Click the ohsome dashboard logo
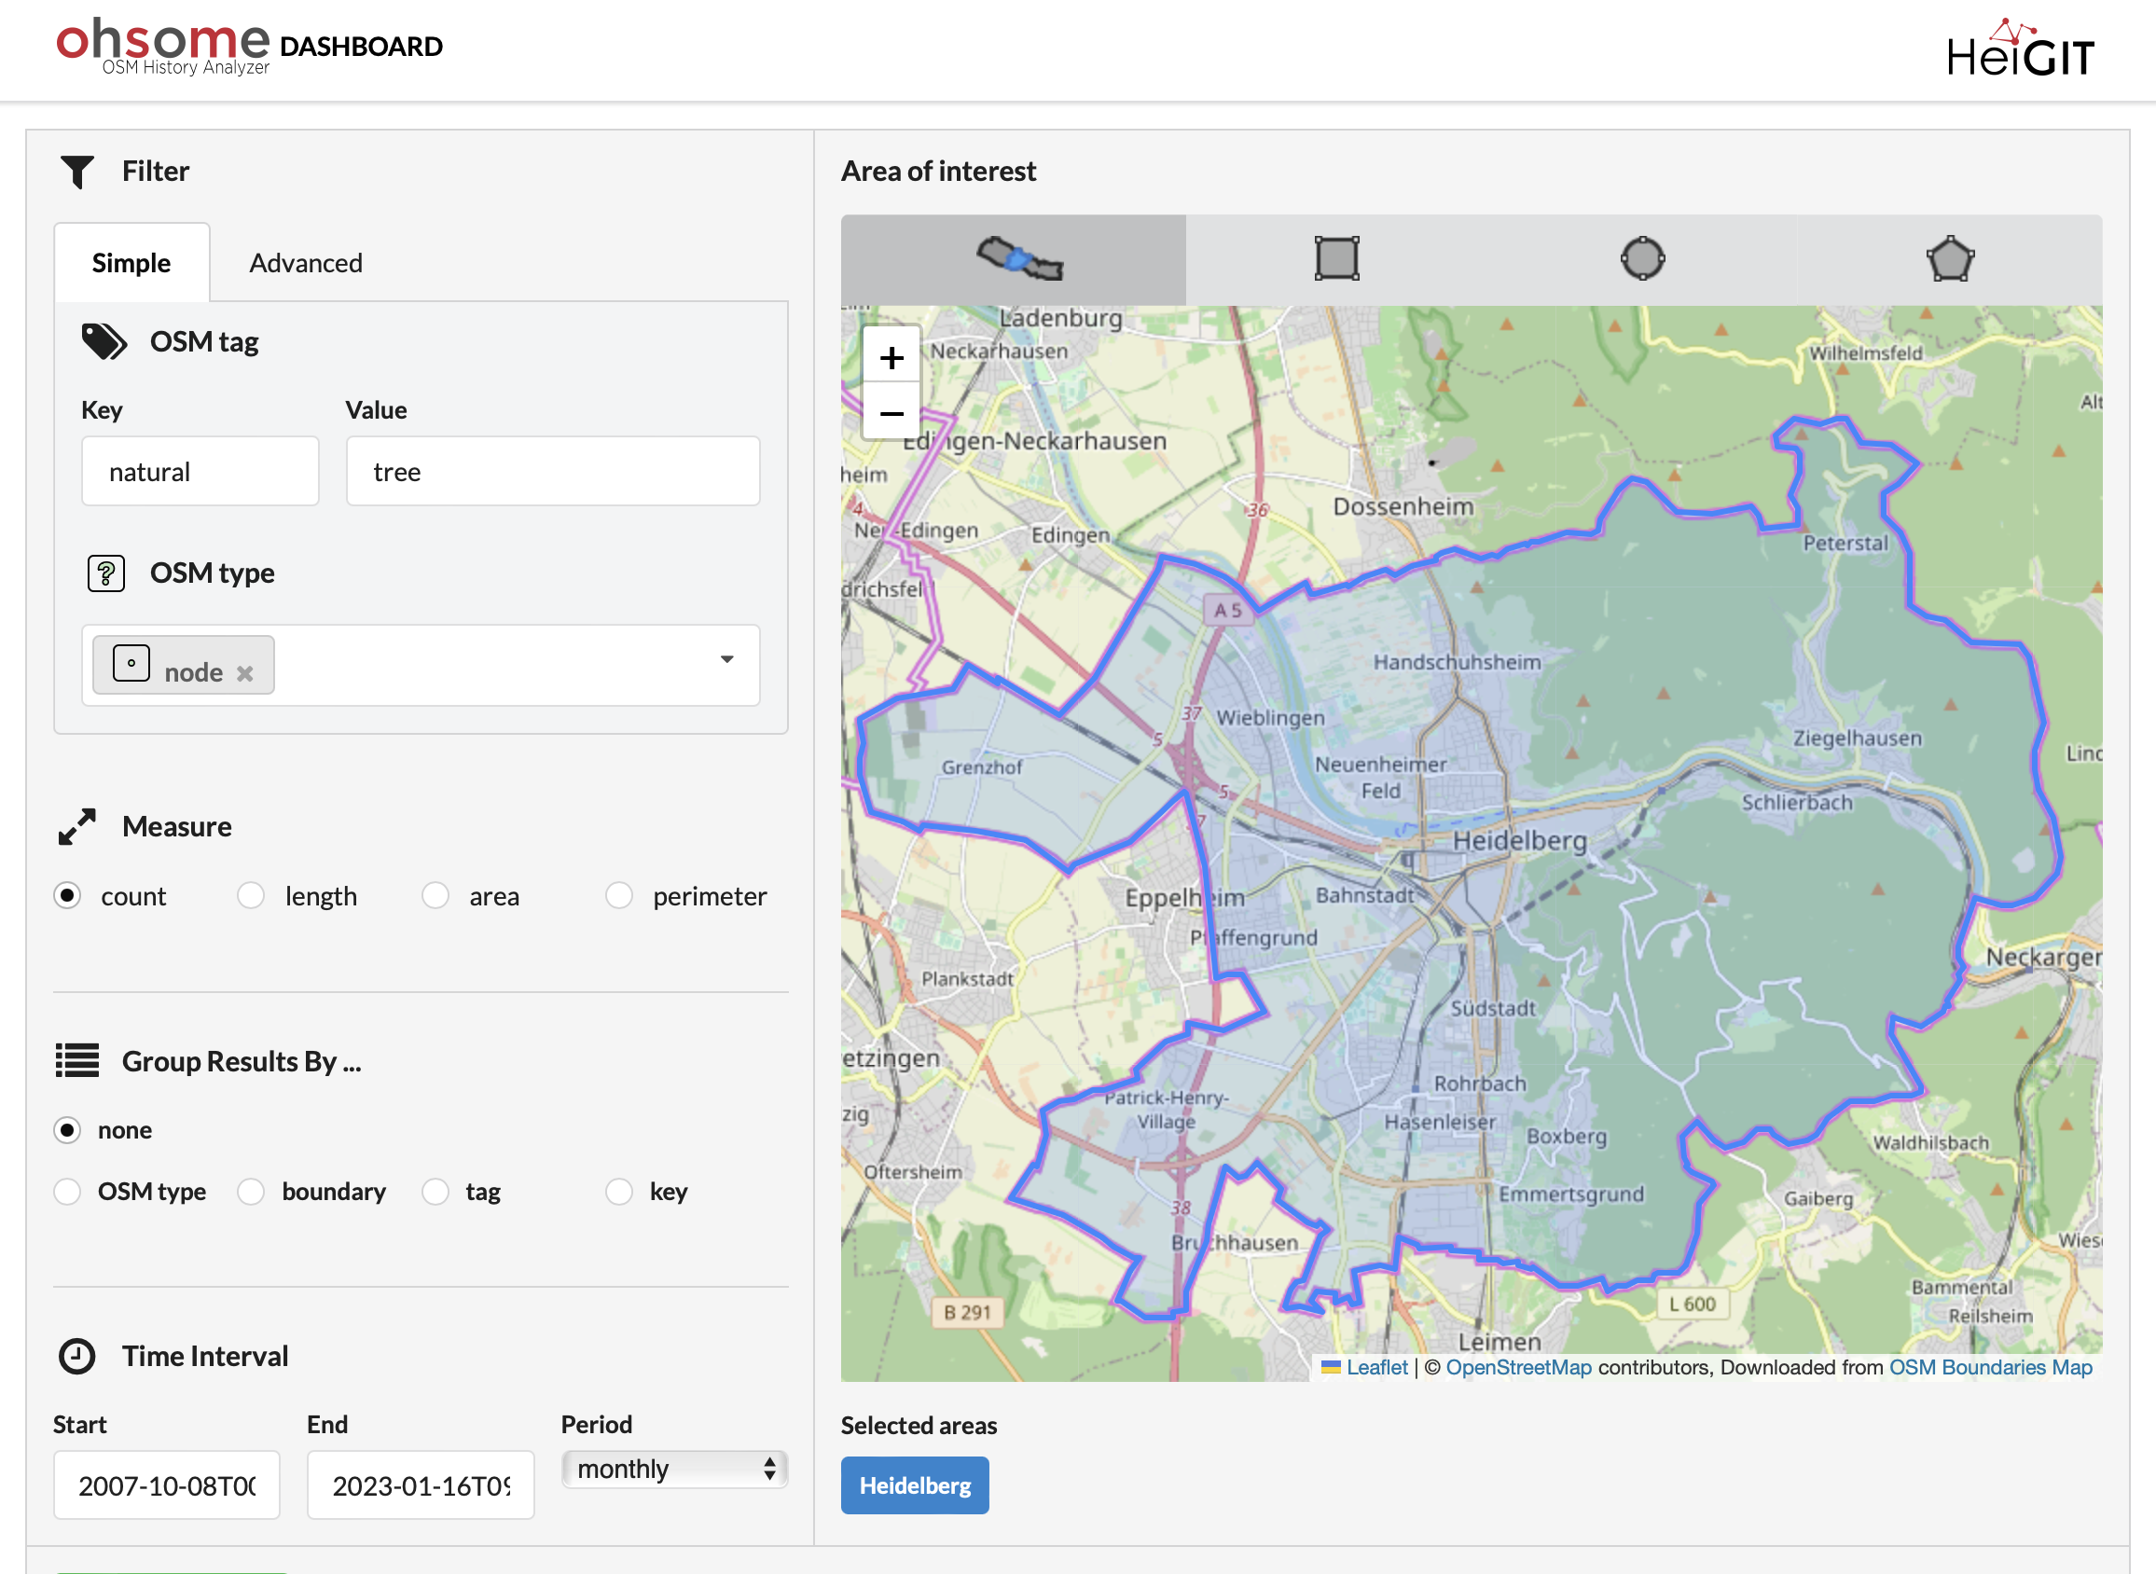 [x=251, y=46]
